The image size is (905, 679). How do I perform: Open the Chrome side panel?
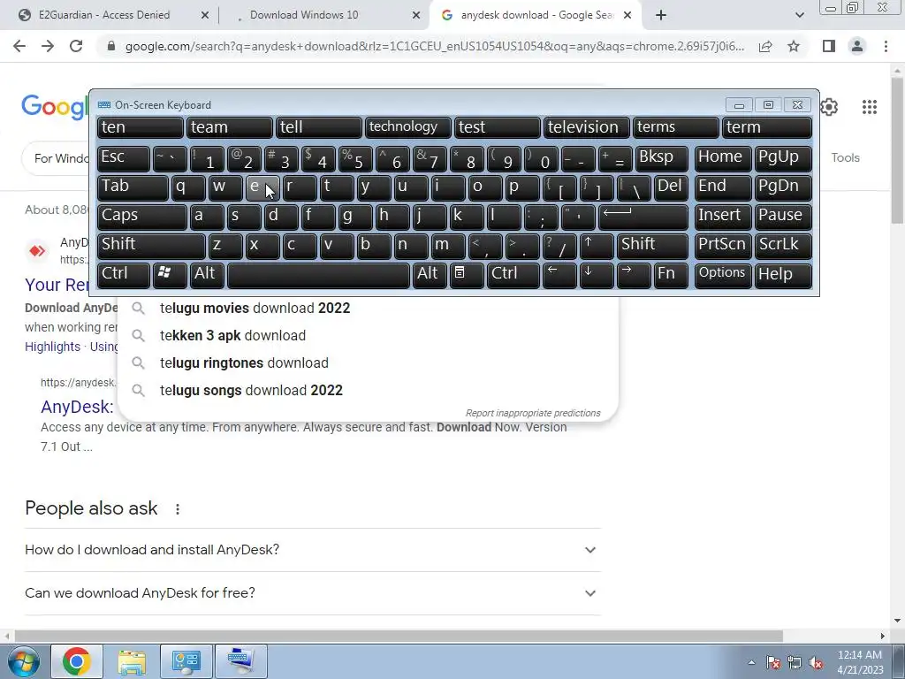(x=829, y=46)
